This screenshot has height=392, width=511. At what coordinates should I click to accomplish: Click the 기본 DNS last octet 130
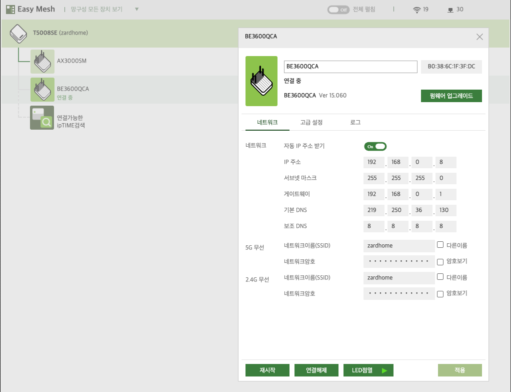click(x=445, y=210)
